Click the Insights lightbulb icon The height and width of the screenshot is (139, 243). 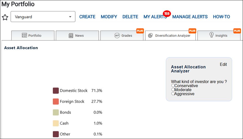tap(211, 35)
